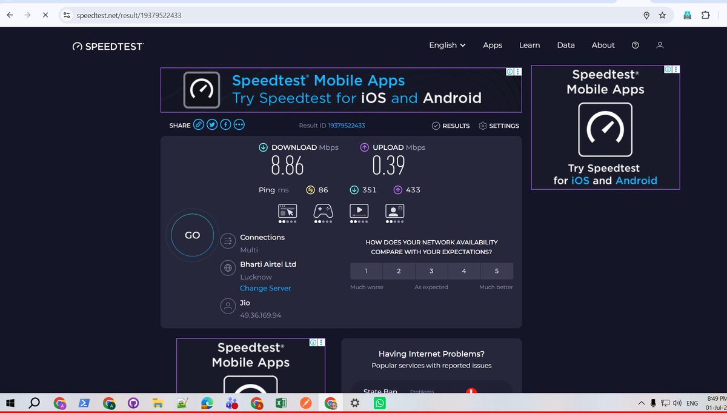Select the video streaming experience icon
The image size is (727, 413).
pyautogui.click(x=359, y=211)
